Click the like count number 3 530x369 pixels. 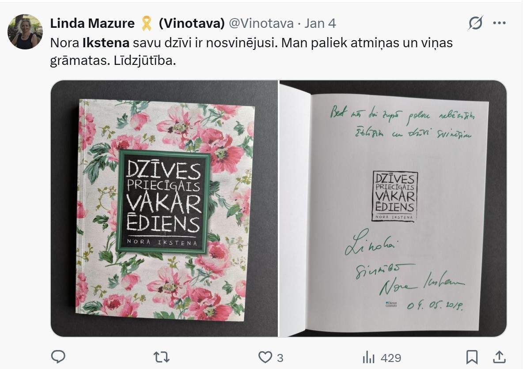280,358
